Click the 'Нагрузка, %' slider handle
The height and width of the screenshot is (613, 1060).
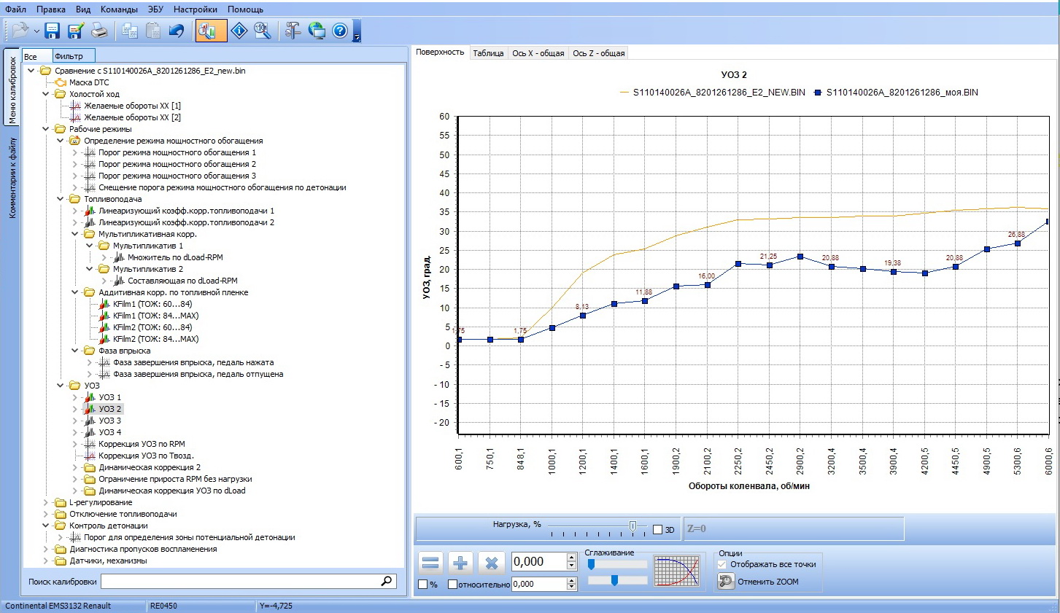click(x=632, y=526)
